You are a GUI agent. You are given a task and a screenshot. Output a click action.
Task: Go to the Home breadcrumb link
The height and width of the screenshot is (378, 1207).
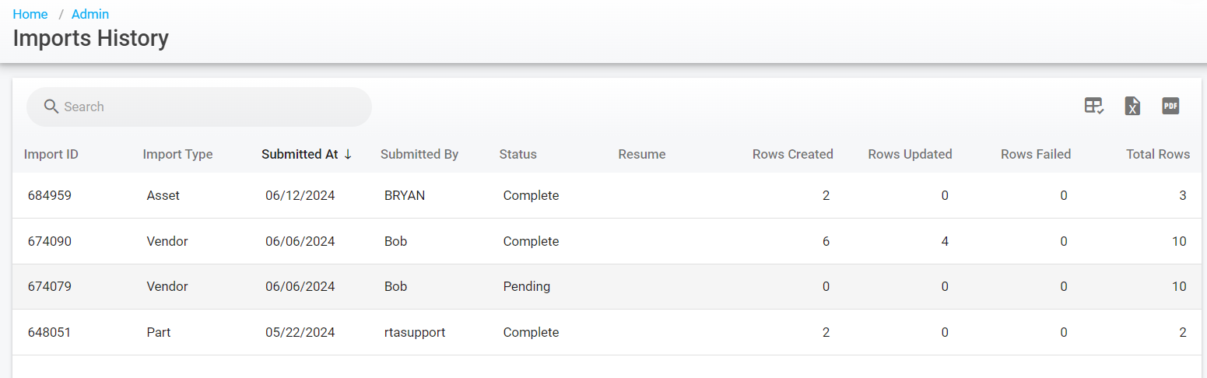coord(30,14)
